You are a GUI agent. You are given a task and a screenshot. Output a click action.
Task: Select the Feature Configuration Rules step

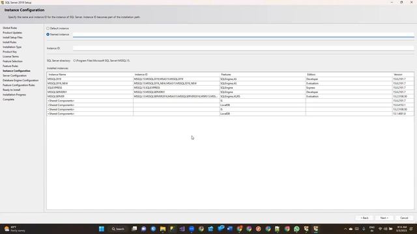[19, 85]
